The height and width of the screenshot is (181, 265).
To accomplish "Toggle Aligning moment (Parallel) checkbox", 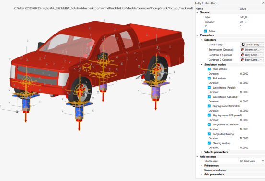I will click(209, 106).
